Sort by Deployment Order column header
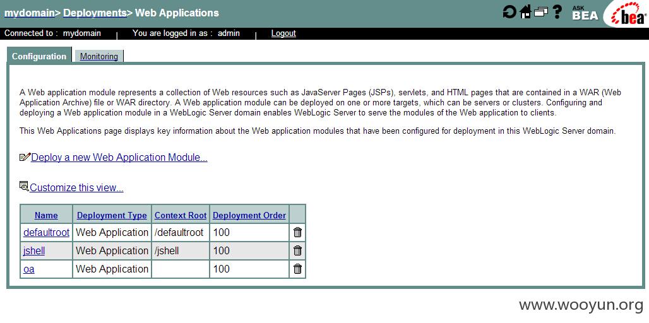The image size is (649, 323). [249, 216]
